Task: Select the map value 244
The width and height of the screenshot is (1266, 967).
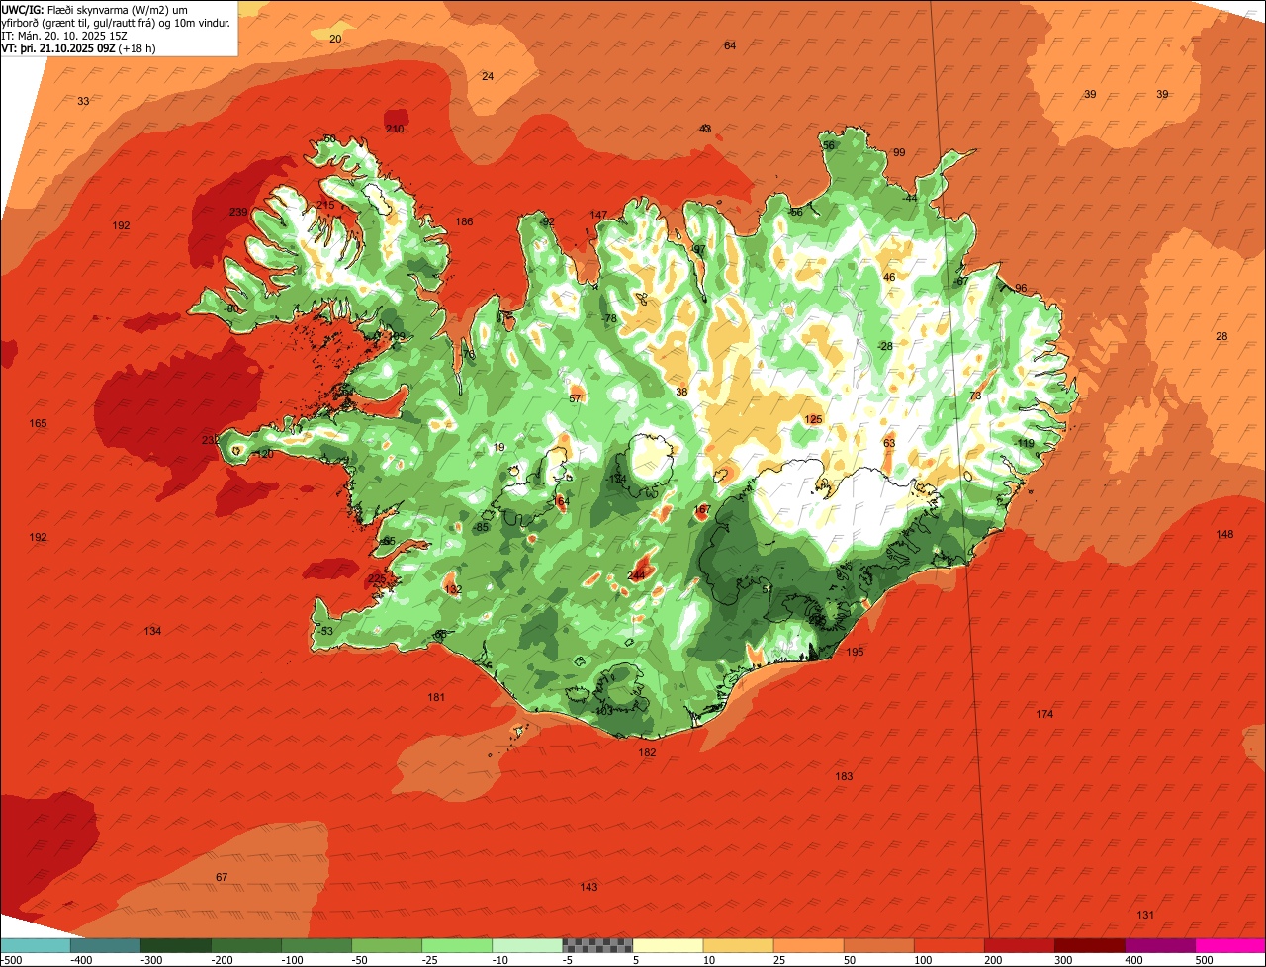Action: [x=637, y=575]
